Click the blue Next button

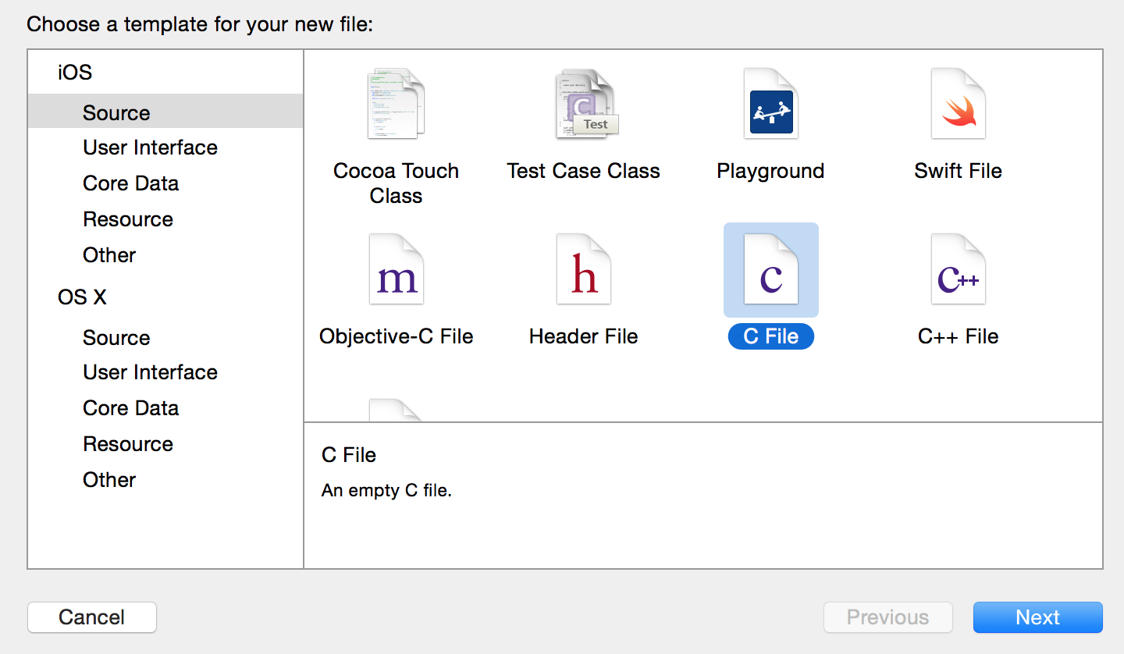(1037, 617)
